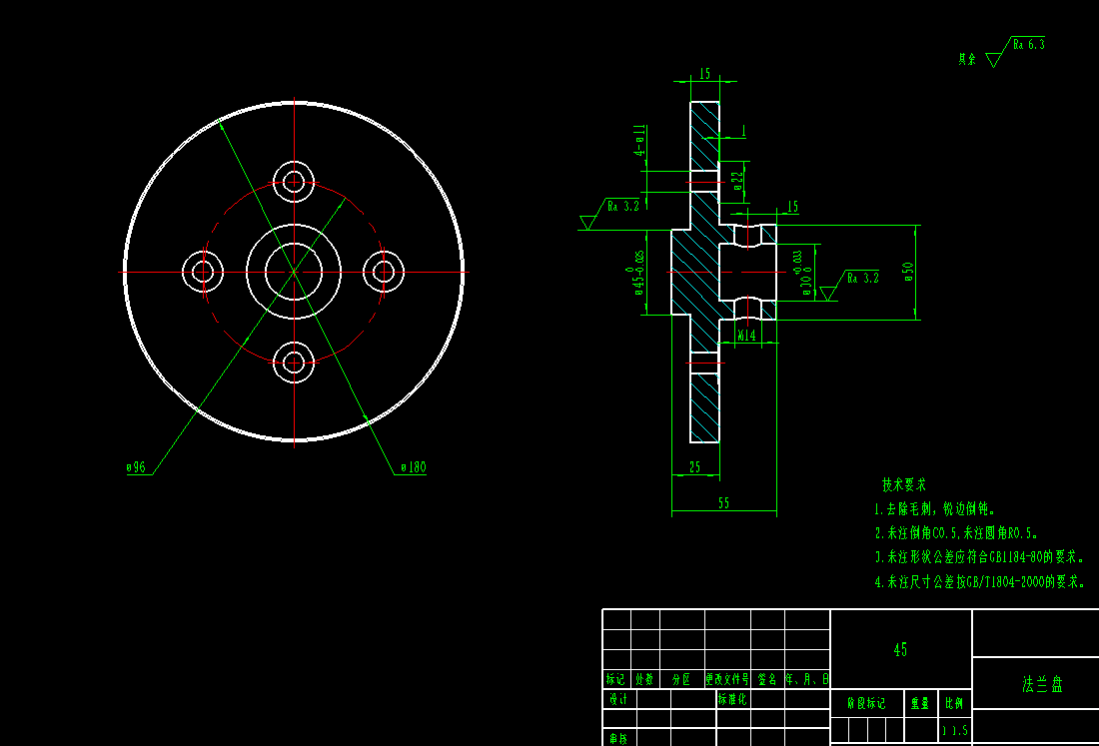Click the 审核 title block cell

pyautogui.click(x=618, y=738)
